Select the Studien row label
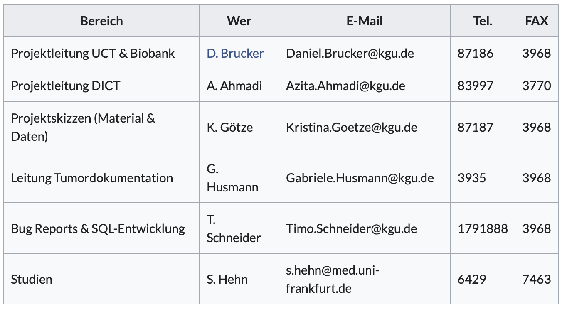 [x=32, y=279]
